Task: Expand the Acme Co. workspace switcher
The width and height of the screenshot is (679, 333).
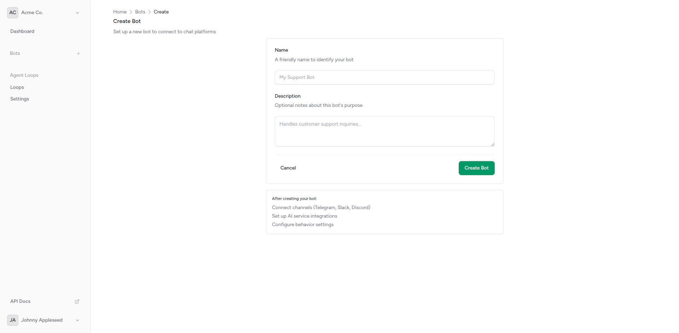Action: tap(77, 12)
